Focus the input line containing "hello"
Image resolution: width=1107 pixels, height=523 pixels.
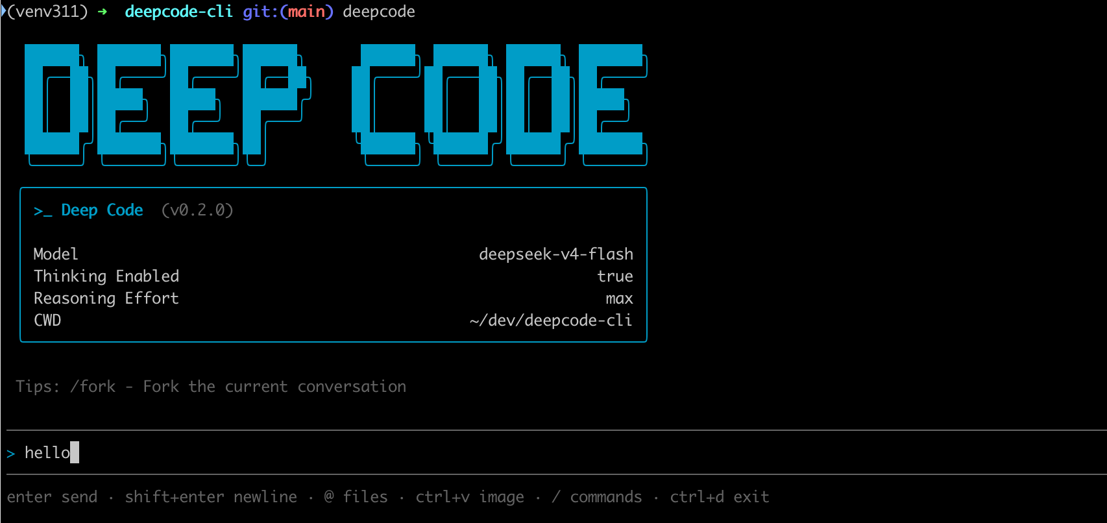pos(557,452)
